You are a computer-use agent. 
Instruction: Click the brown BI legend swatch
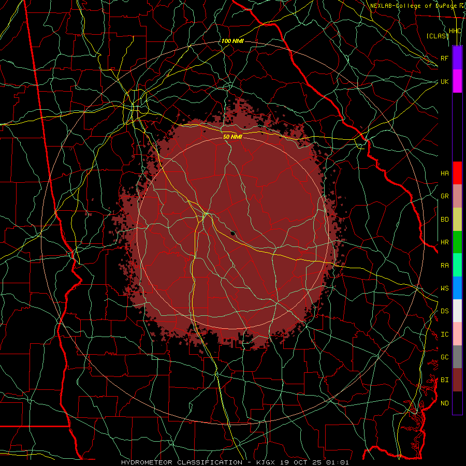[x=457, y=380]
